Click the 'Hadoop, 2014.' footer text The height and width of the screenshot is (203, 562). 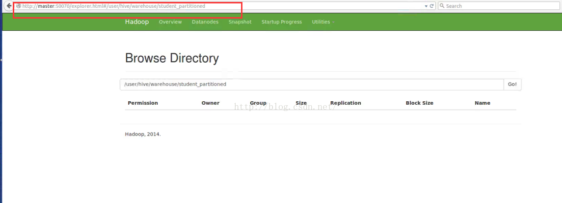(x=143, y=135)
